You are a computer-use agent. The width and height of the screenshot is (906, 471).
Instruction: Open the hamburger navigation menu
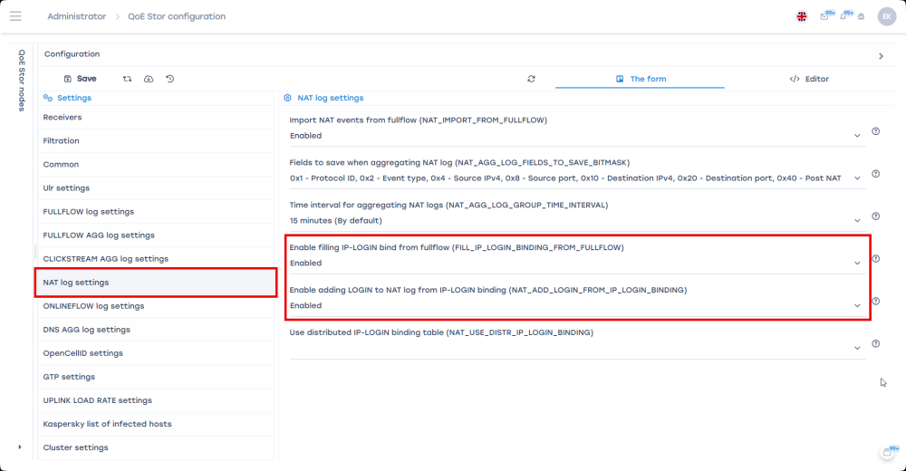15,16
